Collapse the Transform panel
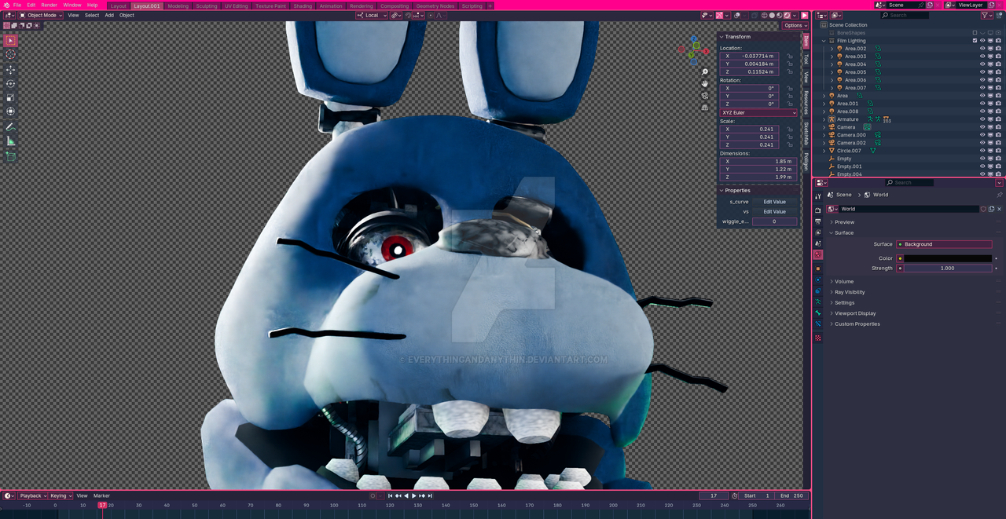The image size is (1006, 519). click(737, 37)
